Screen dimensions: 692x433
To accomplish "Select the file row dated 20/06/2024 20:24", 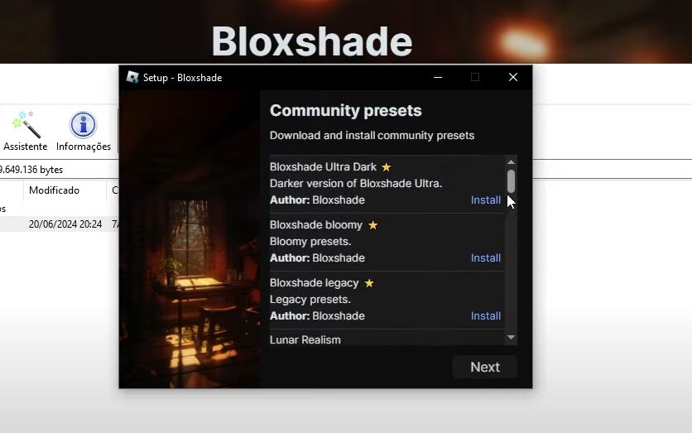I will point(60,224).
